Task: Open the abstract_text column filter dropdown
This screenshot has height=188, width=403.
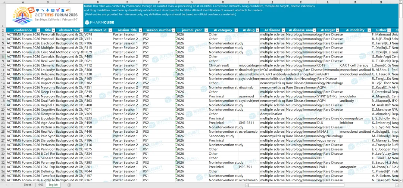Action: 82,30
